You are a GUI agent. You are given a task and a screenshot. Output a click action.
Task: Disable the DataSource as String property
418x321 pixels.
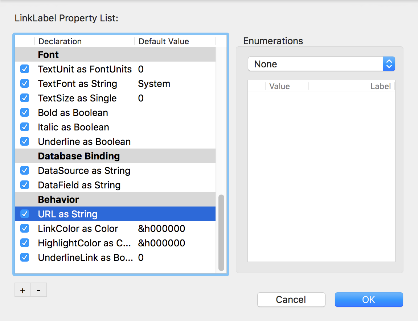tap(24, 170)
